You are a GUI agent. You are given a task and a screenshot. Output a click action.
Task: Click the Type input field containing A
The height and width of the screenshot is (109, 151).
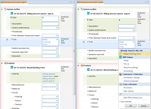(x=50, y=19)
